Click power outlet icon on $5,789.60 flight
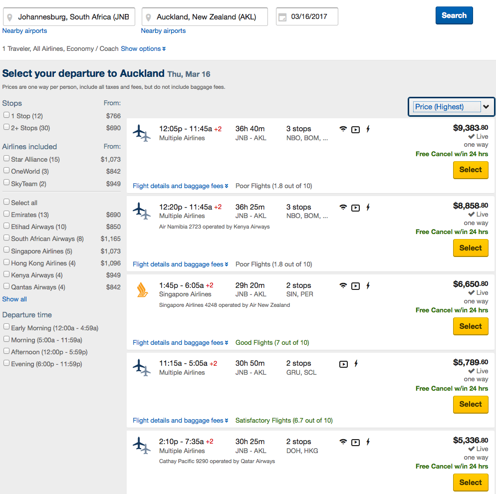The width and height of the screenshot is (496, 494). [x=356, y=364]
